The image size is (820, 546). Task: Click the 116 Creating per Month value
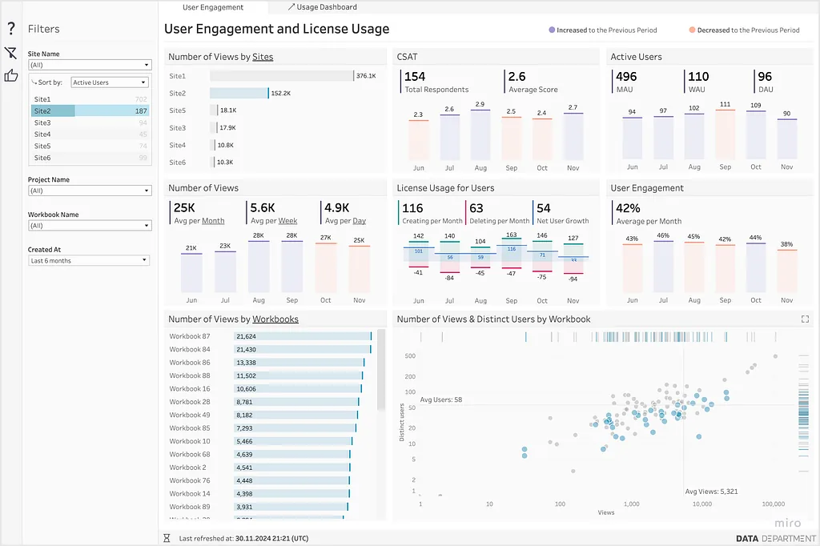(412, 208)
